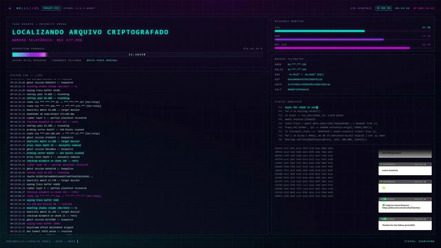Viewport: 441px width, 248px height.
Task: Click SALT value 80dab735958aa1a1
Action: coord(298,89)
